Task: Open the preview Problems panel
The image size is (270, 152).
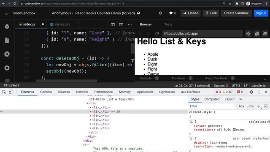Action: (178, 79)
